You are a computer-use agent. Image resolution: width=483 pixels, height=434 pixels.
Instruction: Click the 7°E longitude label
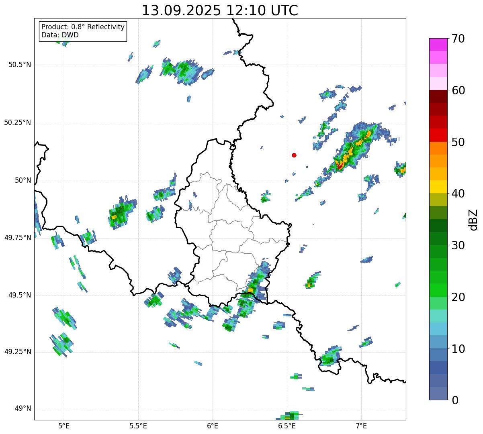(361, 426)
